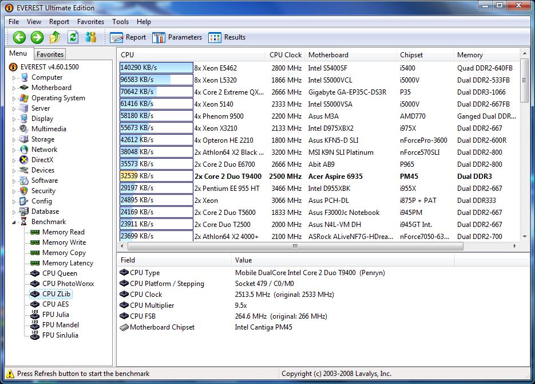Viewport: 535px width, 384px height.
Task: Select the Motherboard icon in tree
Action: 23,88
